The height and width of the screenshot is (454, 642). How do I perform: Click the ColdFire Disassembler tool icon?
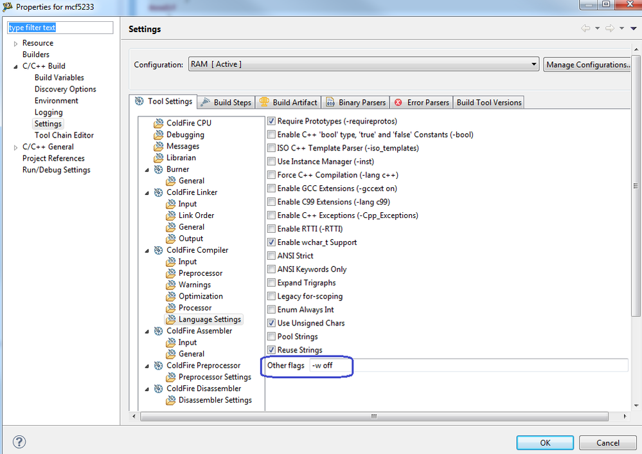pos(159,388)
